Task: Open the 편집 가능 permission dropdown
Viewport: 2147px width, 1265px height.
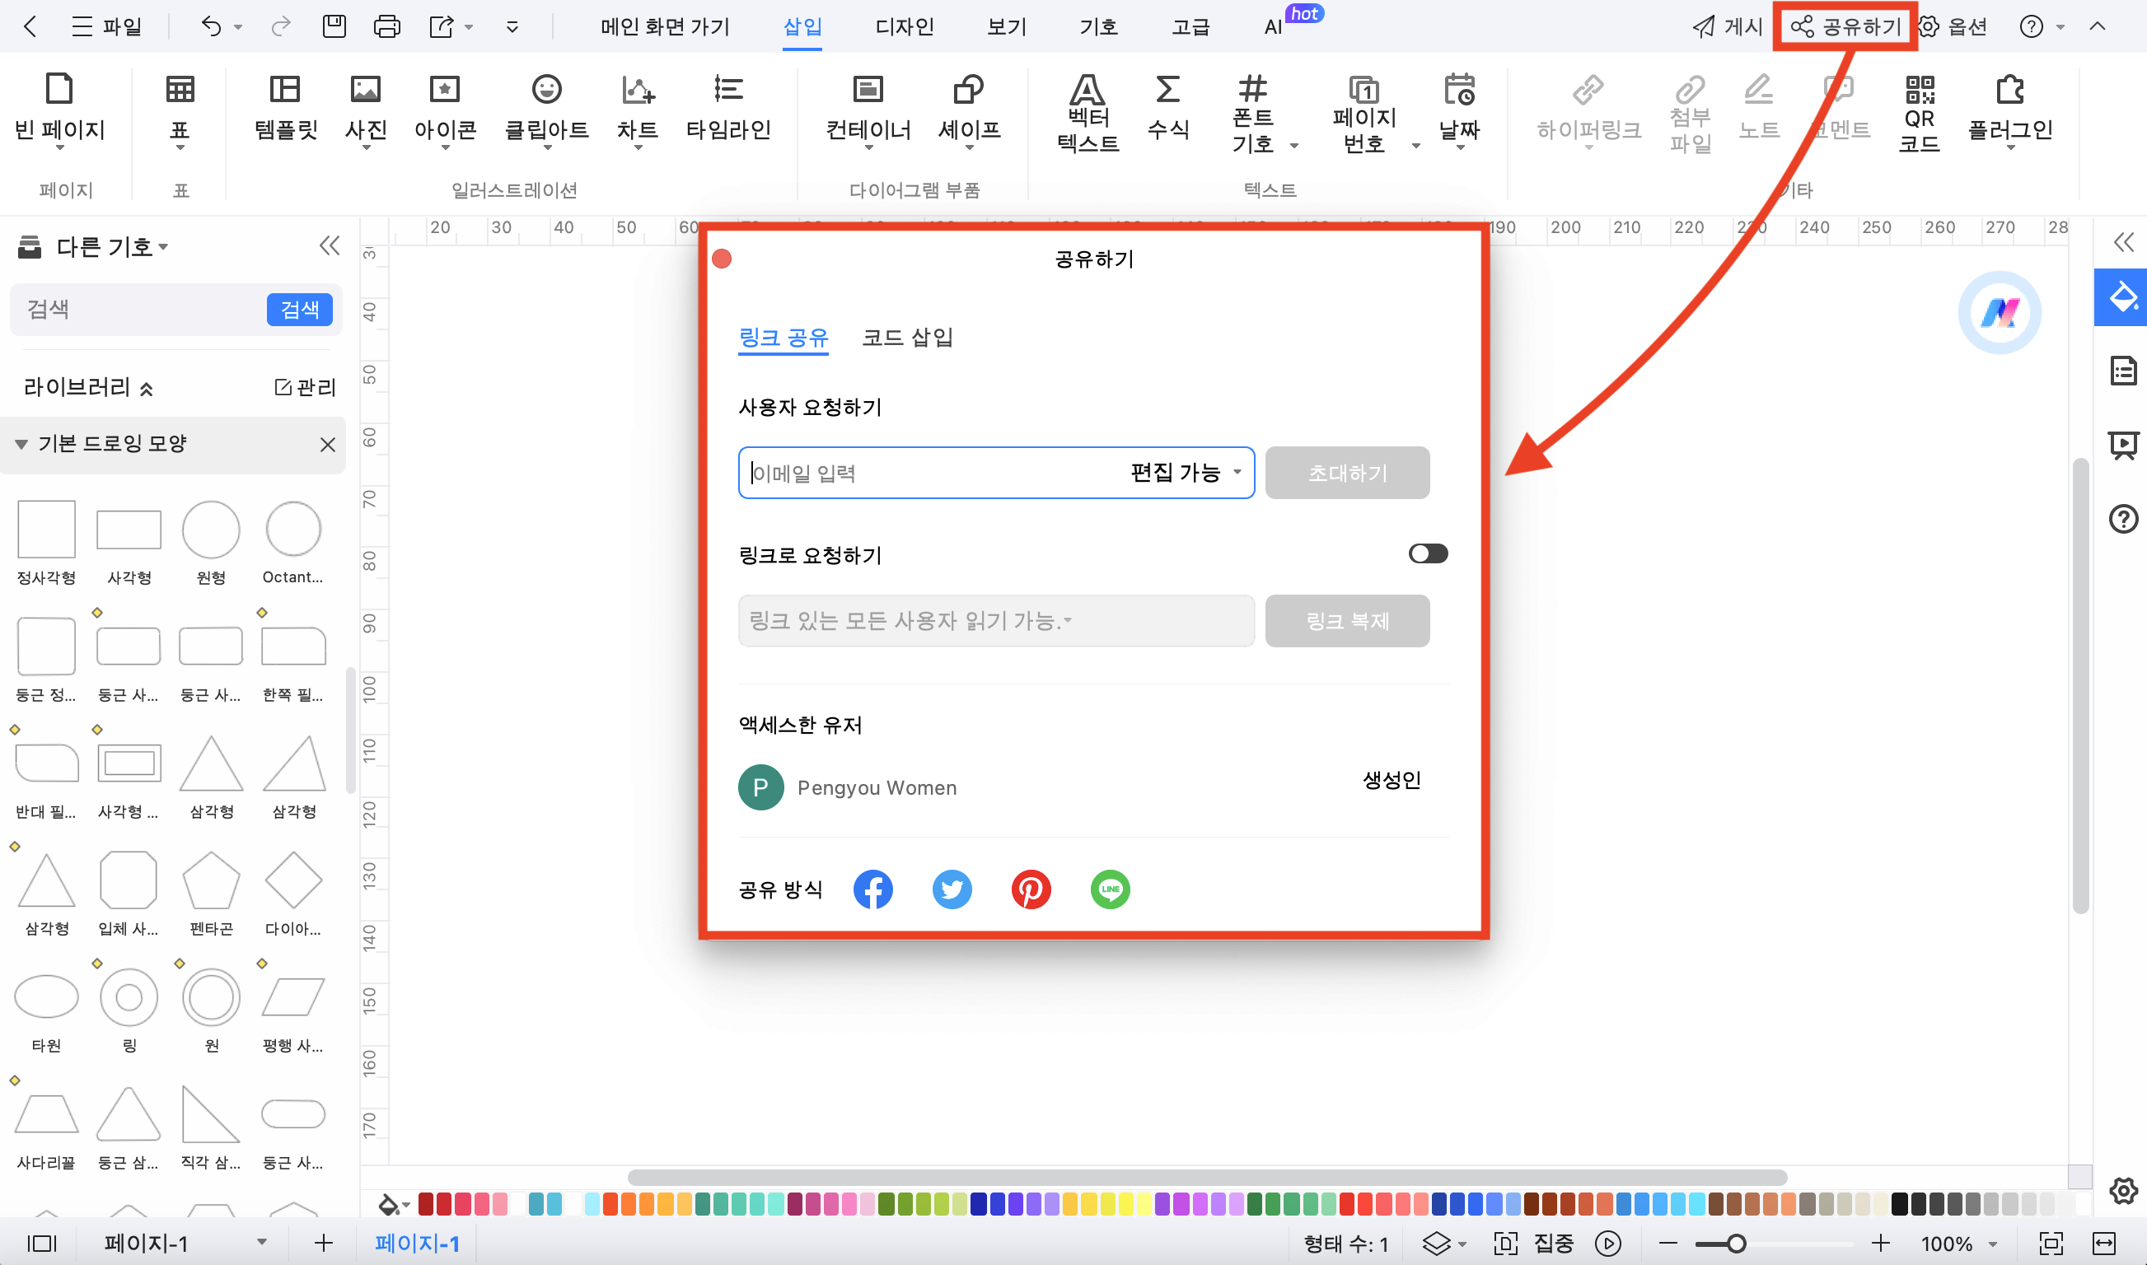Action: click(x=1186, y=472)
